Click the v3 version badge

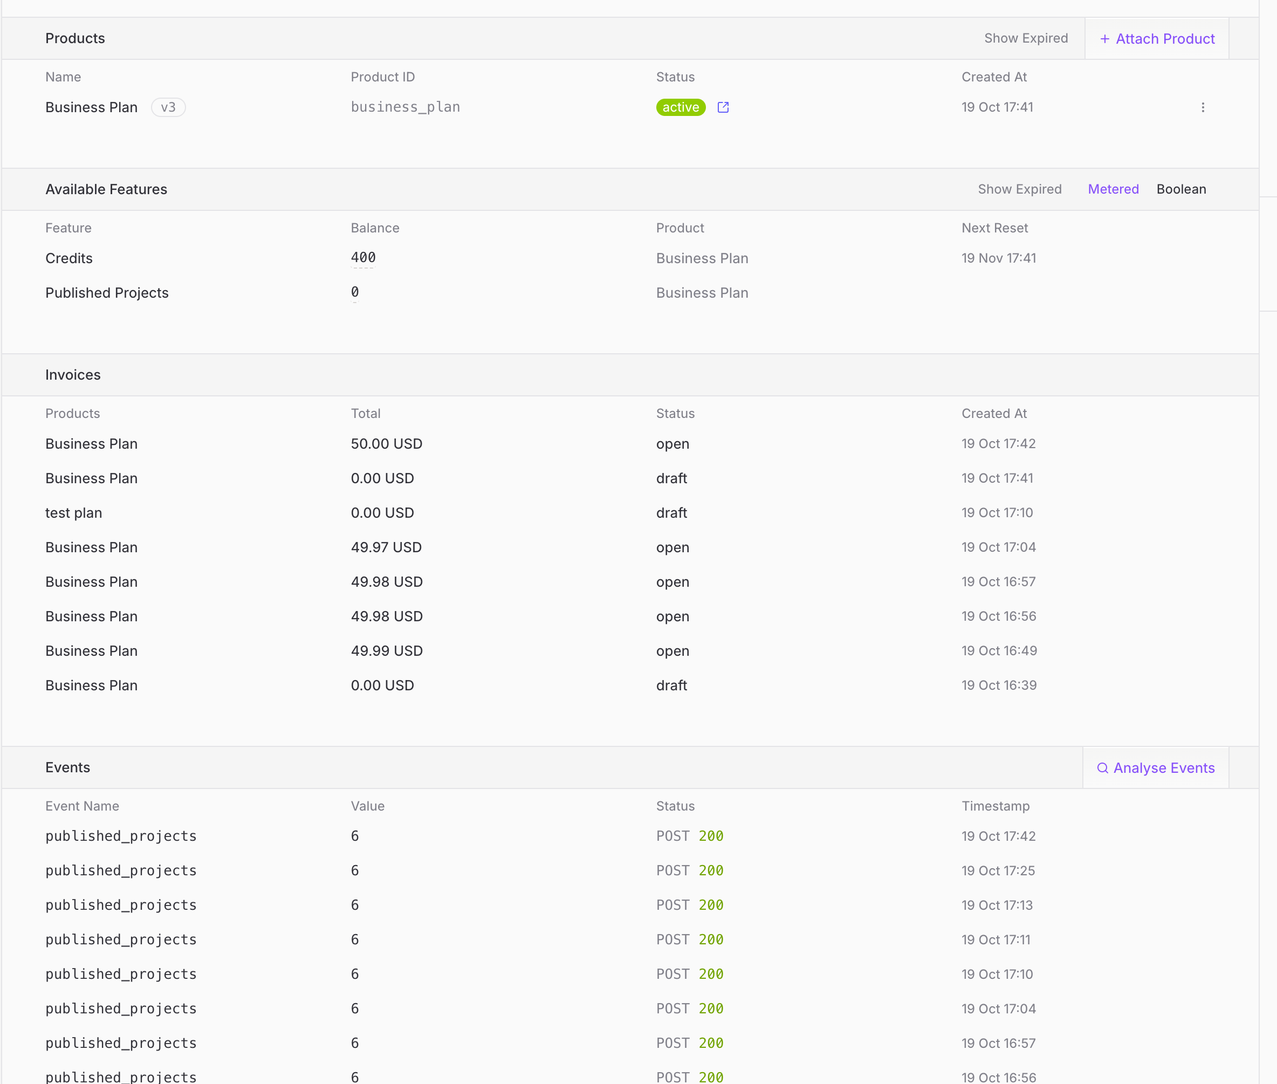pos(168,107)
